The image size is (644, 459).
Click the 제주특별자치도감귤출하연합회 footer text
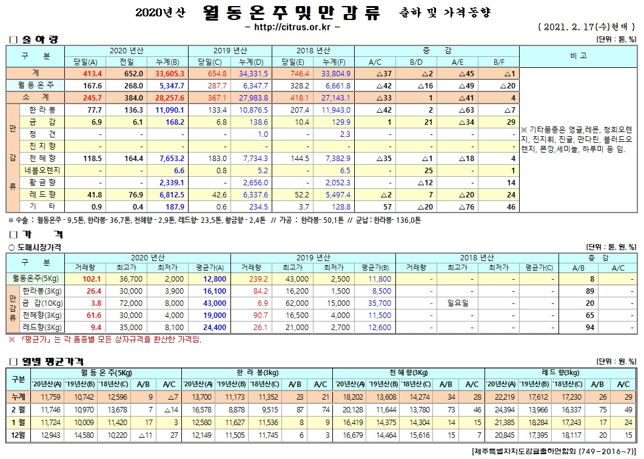pyautogui.click(x=553, y=452)
